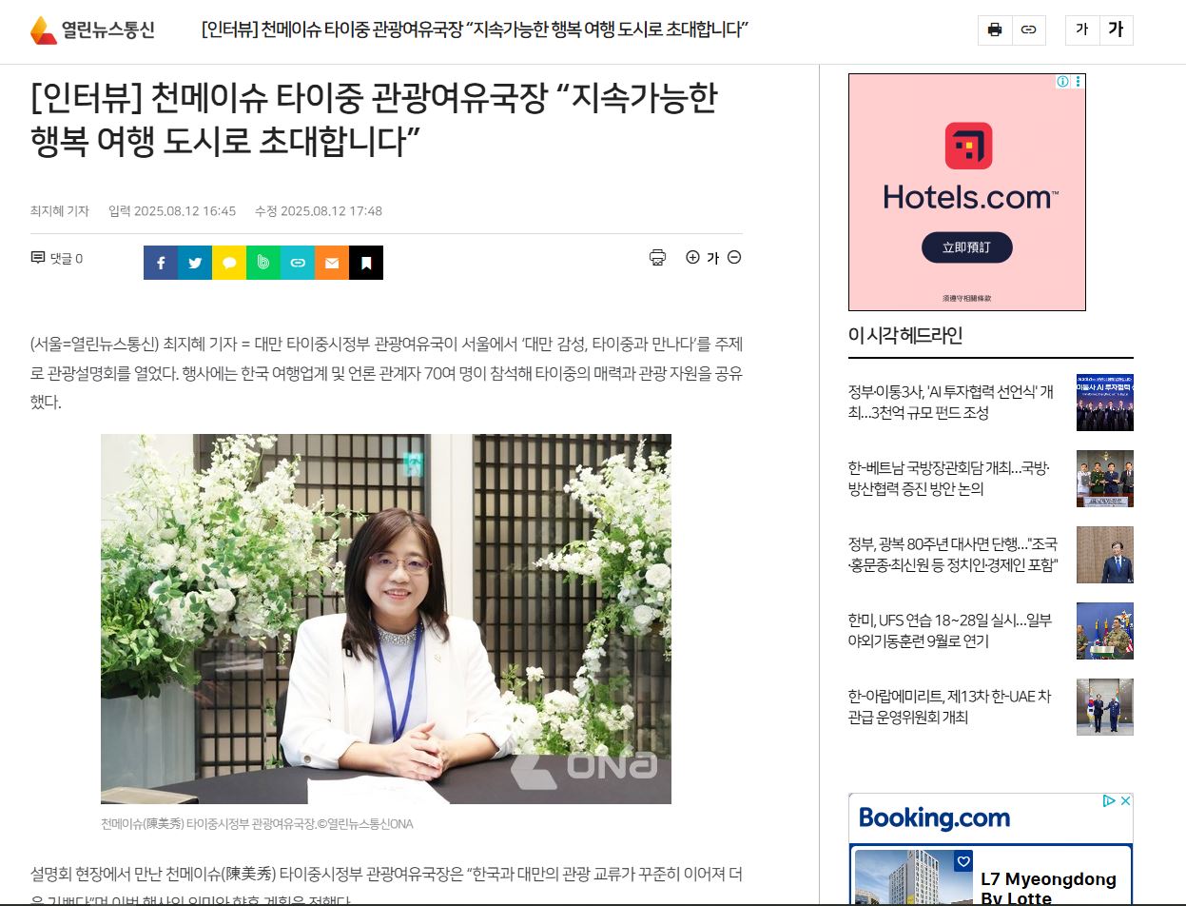Open headline about AI 투자협력 선언식
This screenshot has height=906, width=1186.
point(951,402)
